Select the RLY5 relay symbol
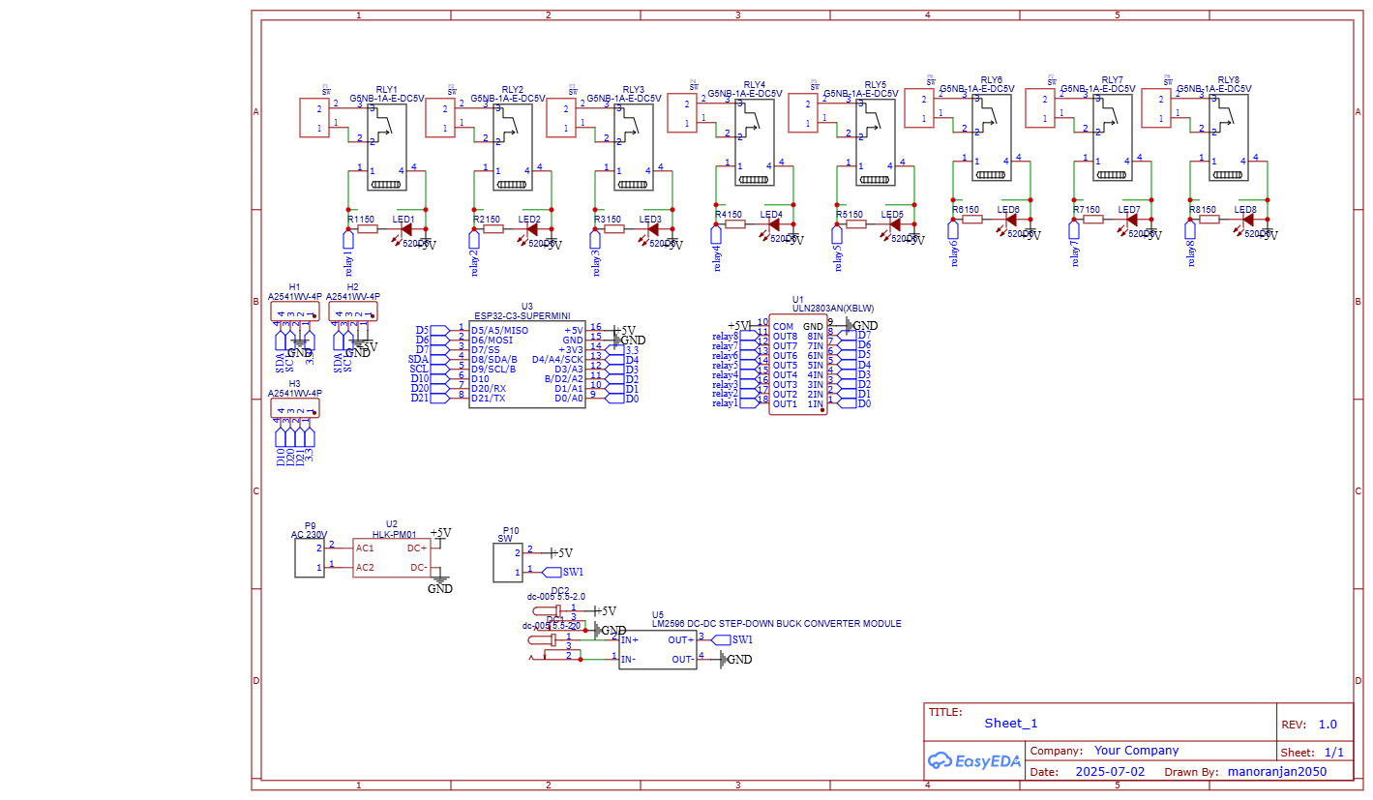 (876, 142)
